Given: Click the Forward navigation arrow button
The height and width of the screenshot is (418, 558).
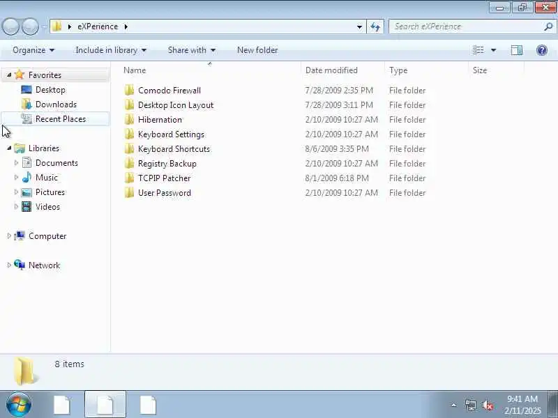Looking at the screenshot, I should (30, 26).
